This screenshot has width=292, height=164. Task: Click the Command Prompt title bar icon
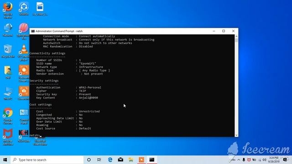tap(33, 31)
